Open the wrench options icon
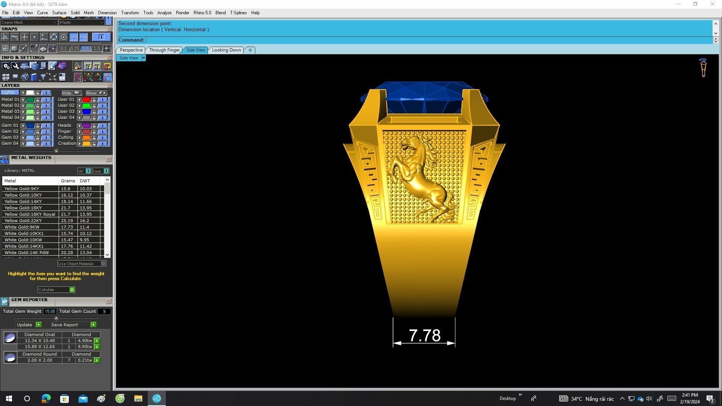Viewport: 722px width, 406px height. point(15,66)
